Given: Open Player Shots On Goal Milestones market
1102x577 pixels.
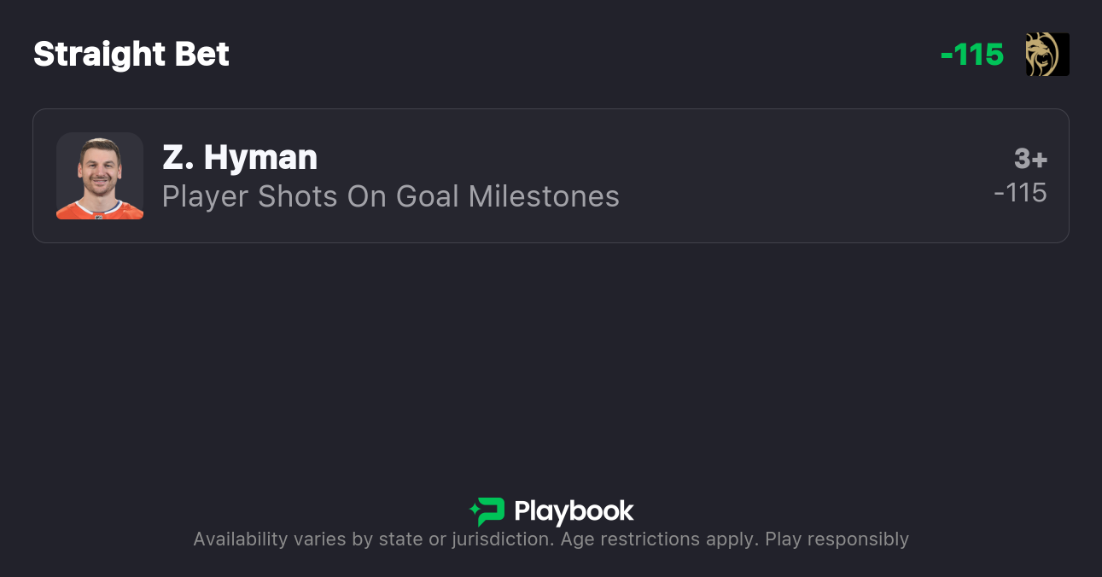Looking at the screenshot, I should coord(390,196).
